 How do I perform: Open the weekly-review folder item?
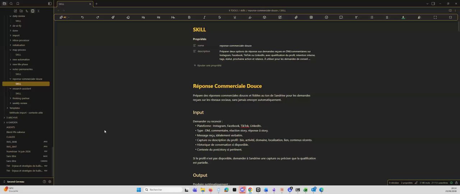click(x=20, y=103)
